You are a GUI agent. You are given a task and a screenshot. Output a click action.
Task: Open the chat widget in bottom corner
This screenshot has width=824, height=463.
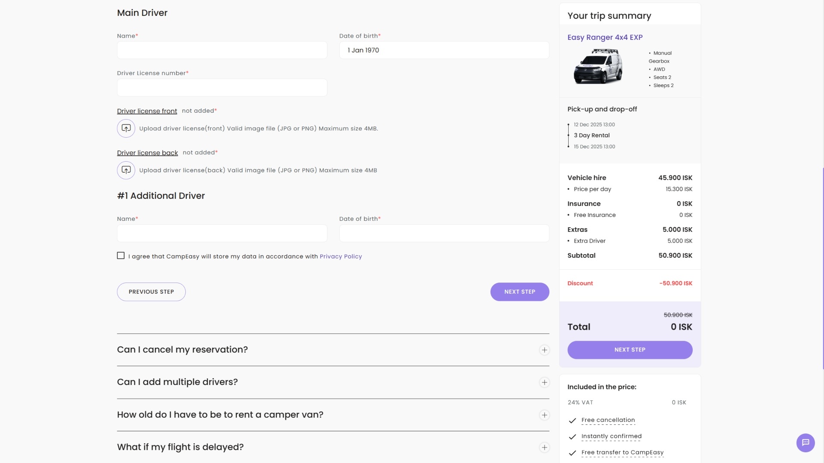pos(806,443)
